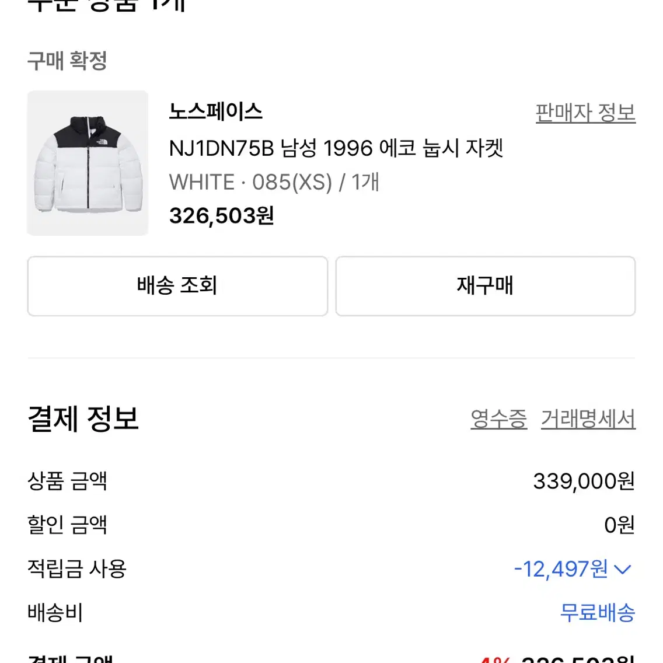Open the 판매자 정보 seller info link
The height and width of the screenshot is (663, 663).
(x=584, y=112)
